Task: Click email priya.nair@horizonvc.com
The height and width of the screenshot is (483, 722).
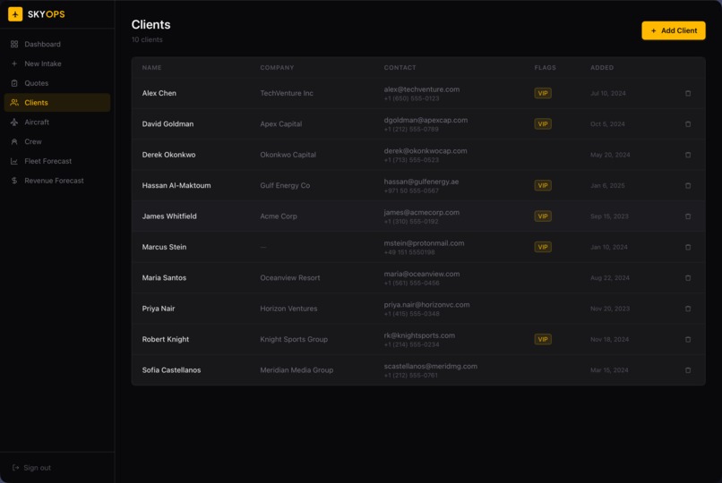Action: [427, 305]
